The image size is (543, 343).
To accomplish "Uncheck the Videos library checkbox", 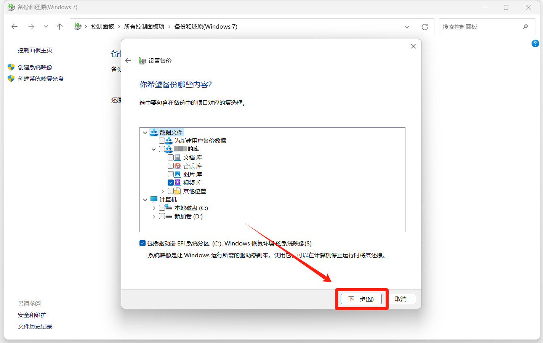I will coord(171,183).
